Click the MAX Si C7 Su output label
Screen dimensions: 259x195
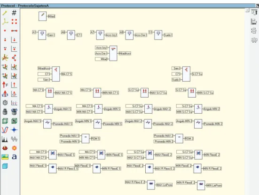tap(158, 93)
